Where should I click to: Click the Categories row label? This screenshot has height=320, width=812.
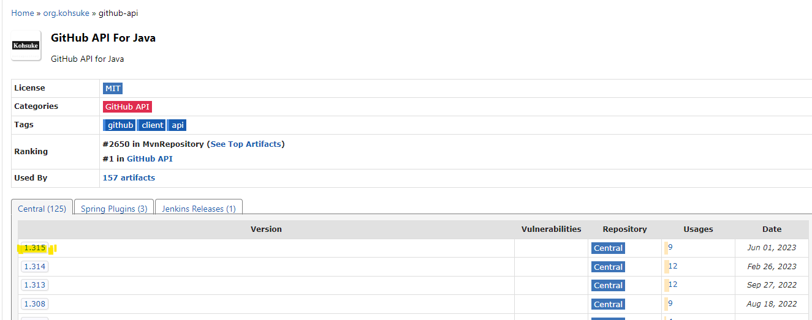[x=36, y=106]
